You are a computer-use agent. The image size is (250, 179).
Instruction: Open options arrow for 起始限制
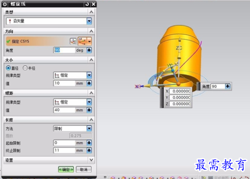coord(89,143)
